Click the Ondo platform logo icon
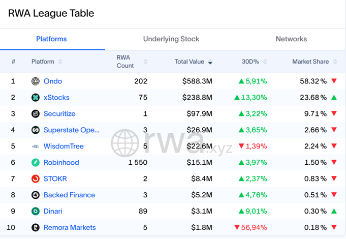Viewport: 346px width, 239px height. pyautogui.click(x=36, y=81)
